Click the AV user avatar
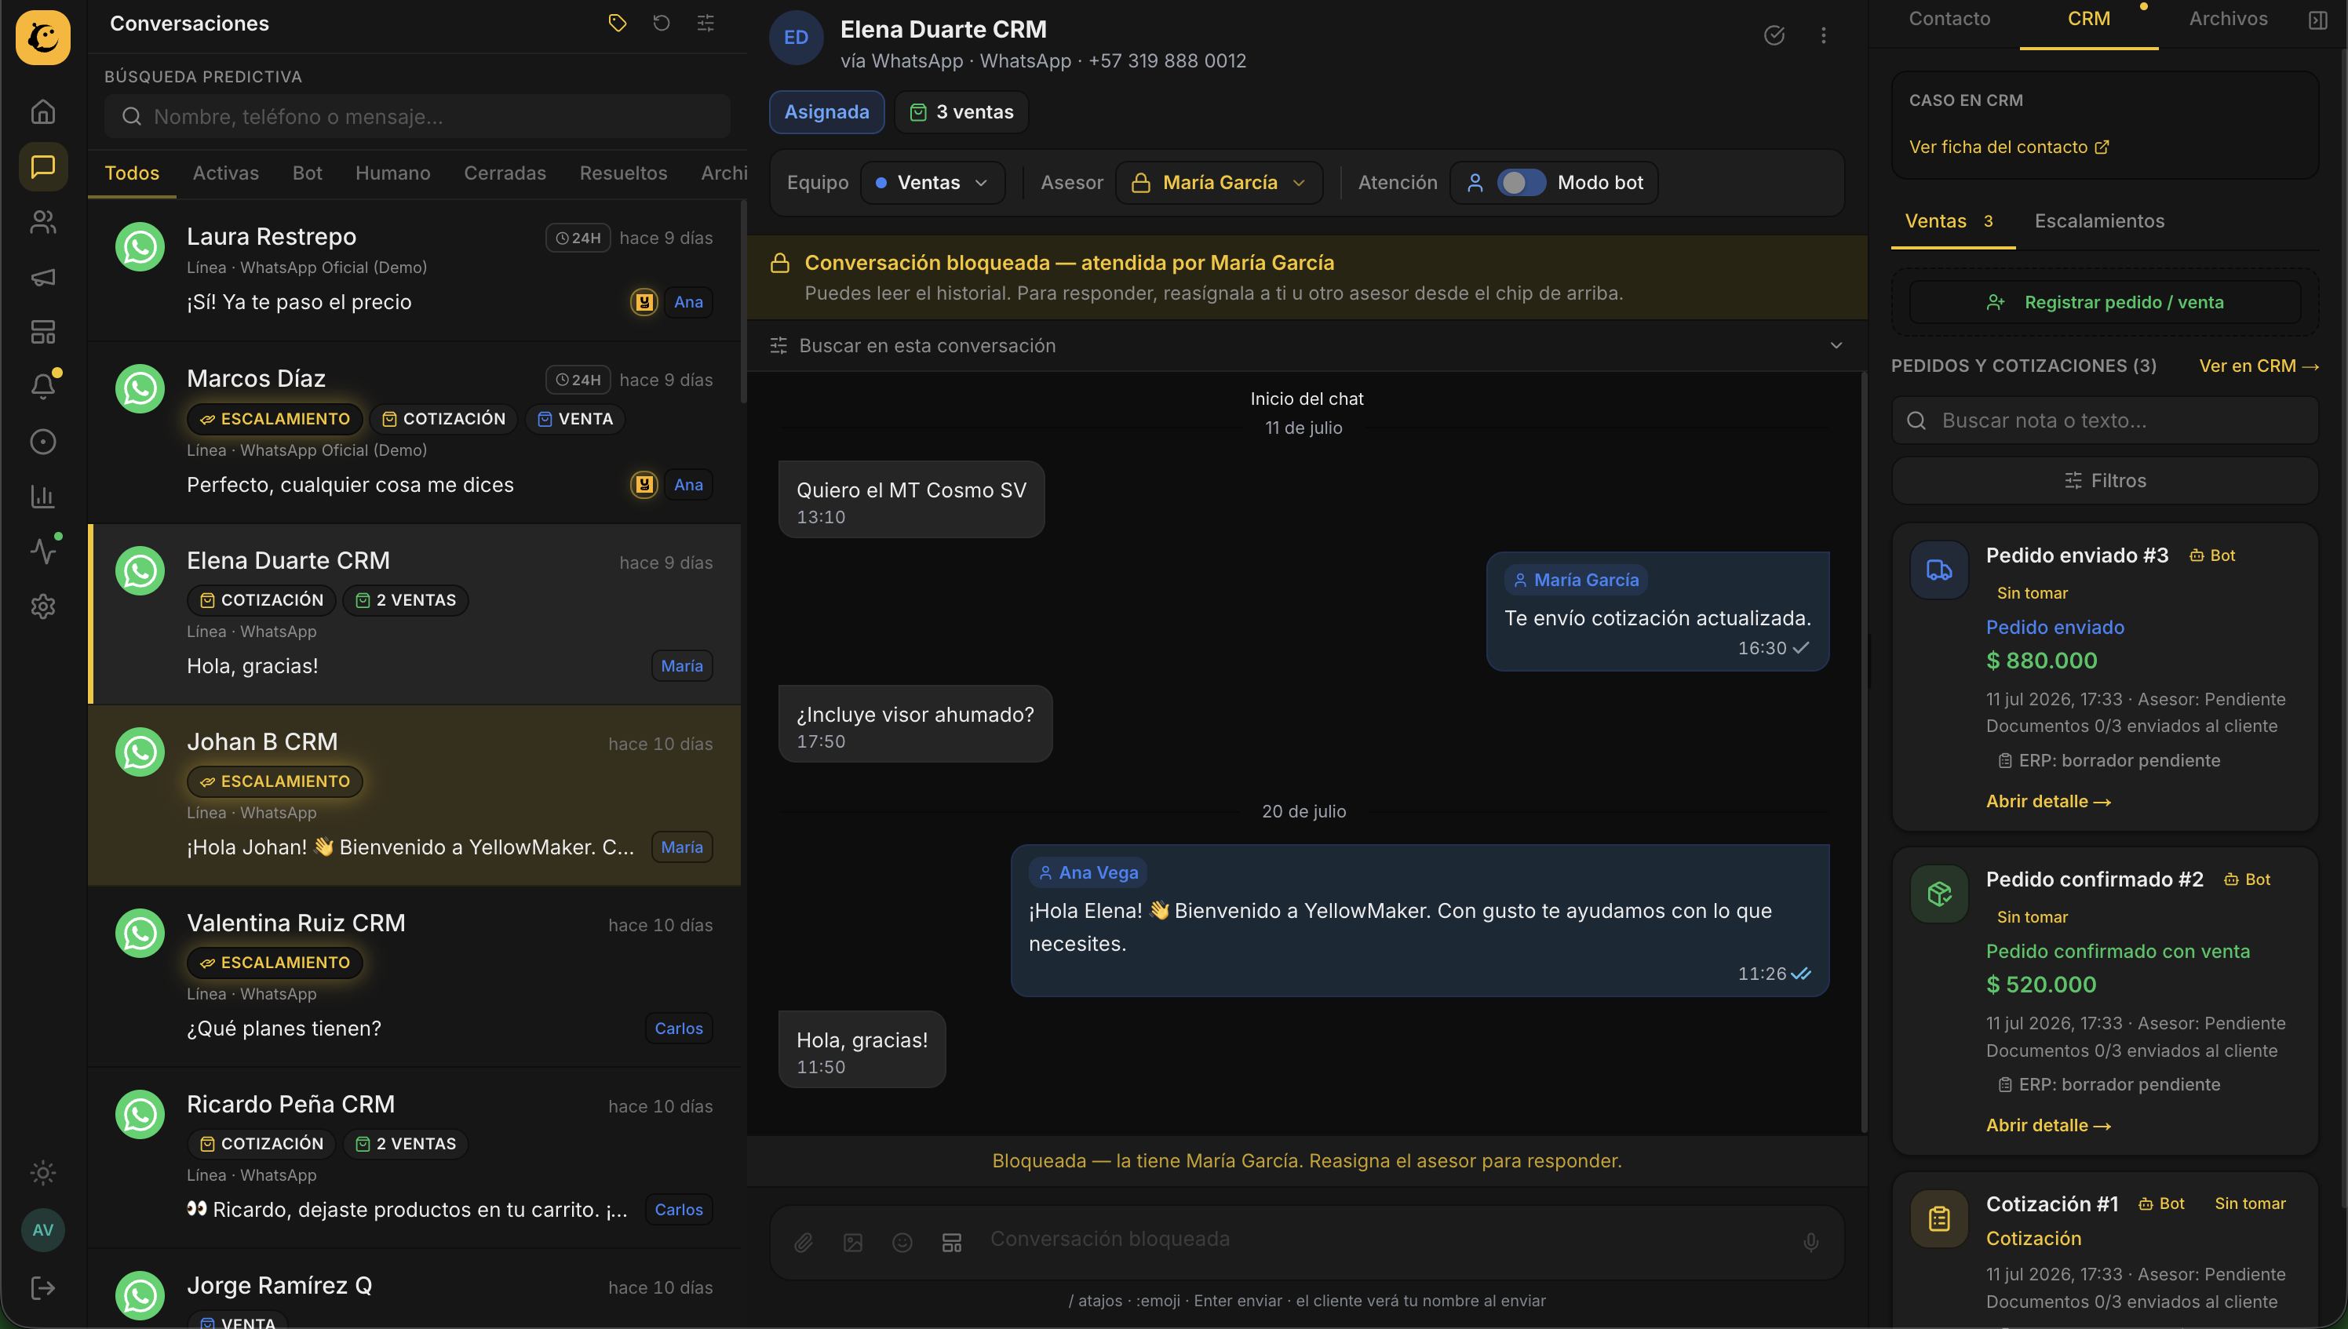 (43, 1229)
